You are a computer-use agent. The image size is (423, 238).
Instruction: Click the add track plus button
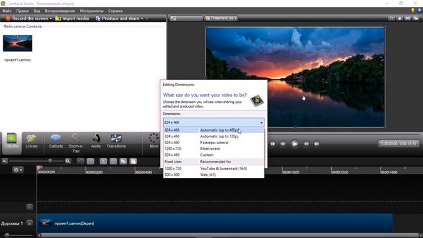pyautogui.click(x=30, y=207)
